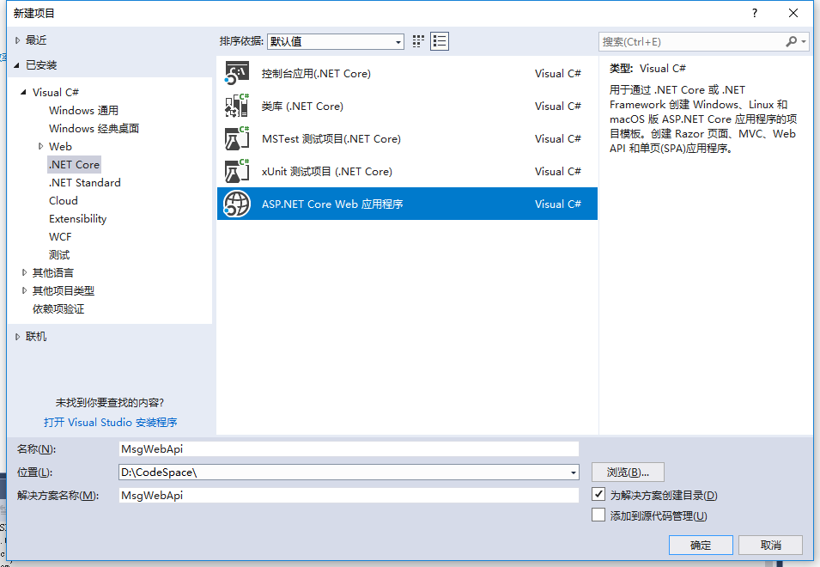Screen dimensions: 820x567
Task: Select xUnit 测试项目 (.NET Core) text
Action: point(327,172)
